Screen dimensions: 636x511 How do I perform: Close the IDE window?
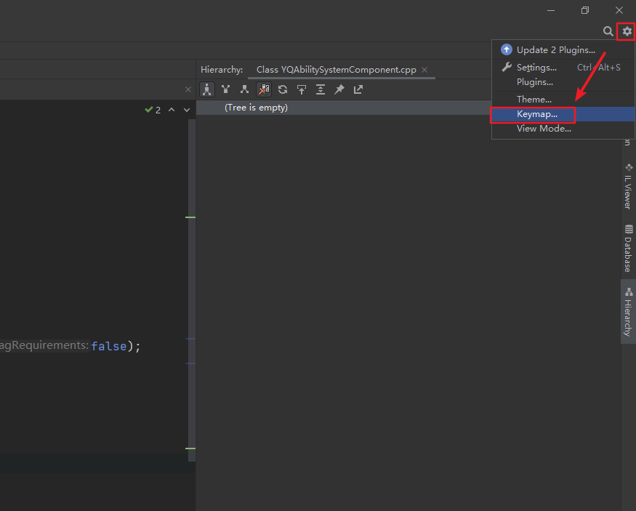pyautogui.click(x=619, y=10)
